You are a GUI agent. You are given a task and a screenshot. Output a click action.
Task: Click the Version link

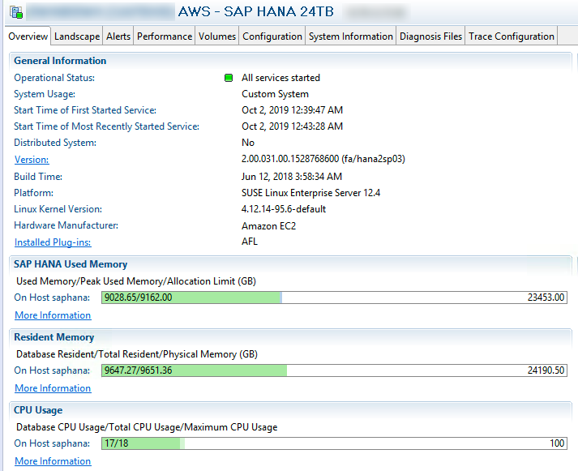(x=32, y=160)
